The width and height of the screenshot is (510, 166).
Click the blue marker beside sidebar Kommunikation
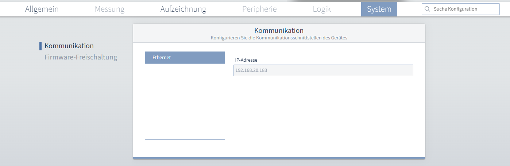click(x=40, y=46)
